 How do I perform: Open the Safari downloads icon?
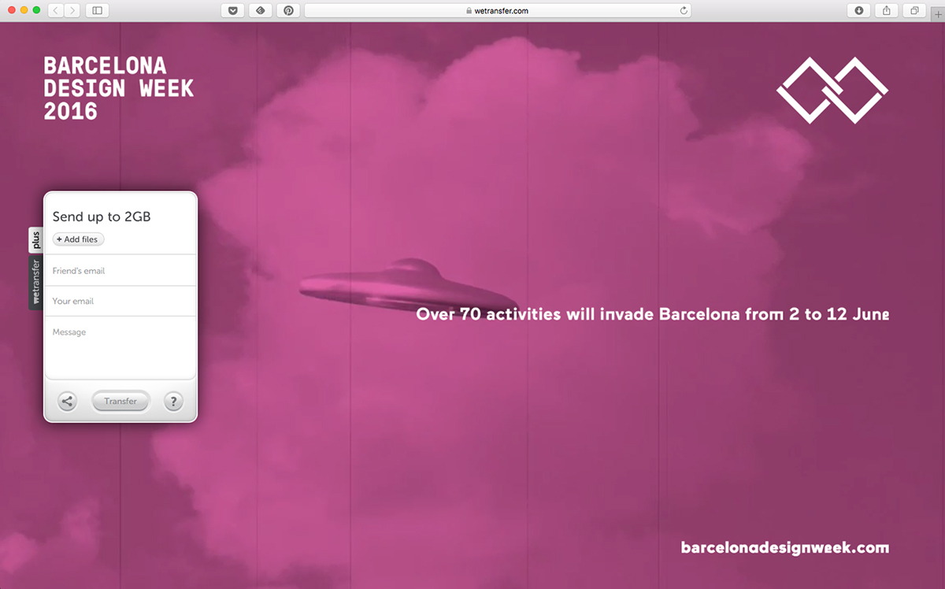[x=858, y=10]
